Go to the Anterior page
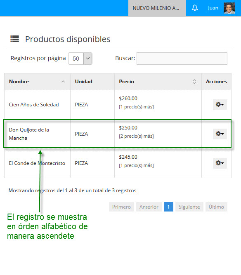Screen dimensions: 241x275 pos(149,207)
